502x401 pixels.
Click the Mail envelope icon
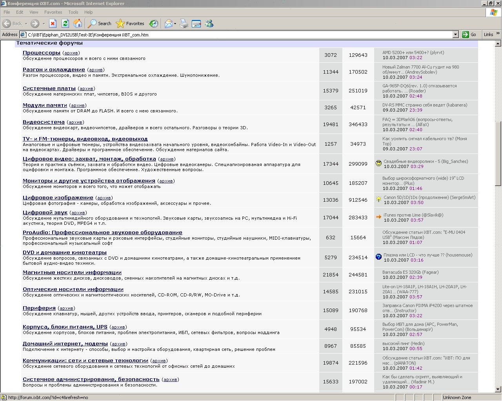coord(168,23)
